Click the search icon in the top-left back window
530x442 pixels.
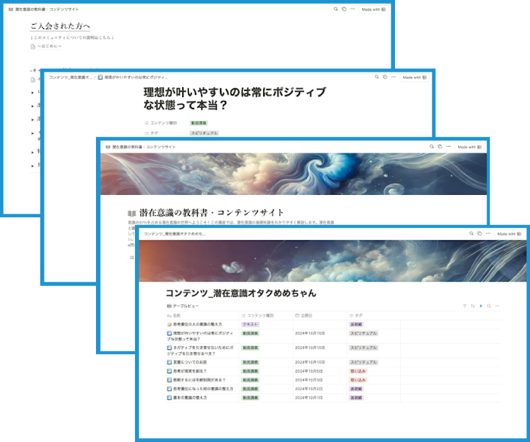click(x=336, y=9)
